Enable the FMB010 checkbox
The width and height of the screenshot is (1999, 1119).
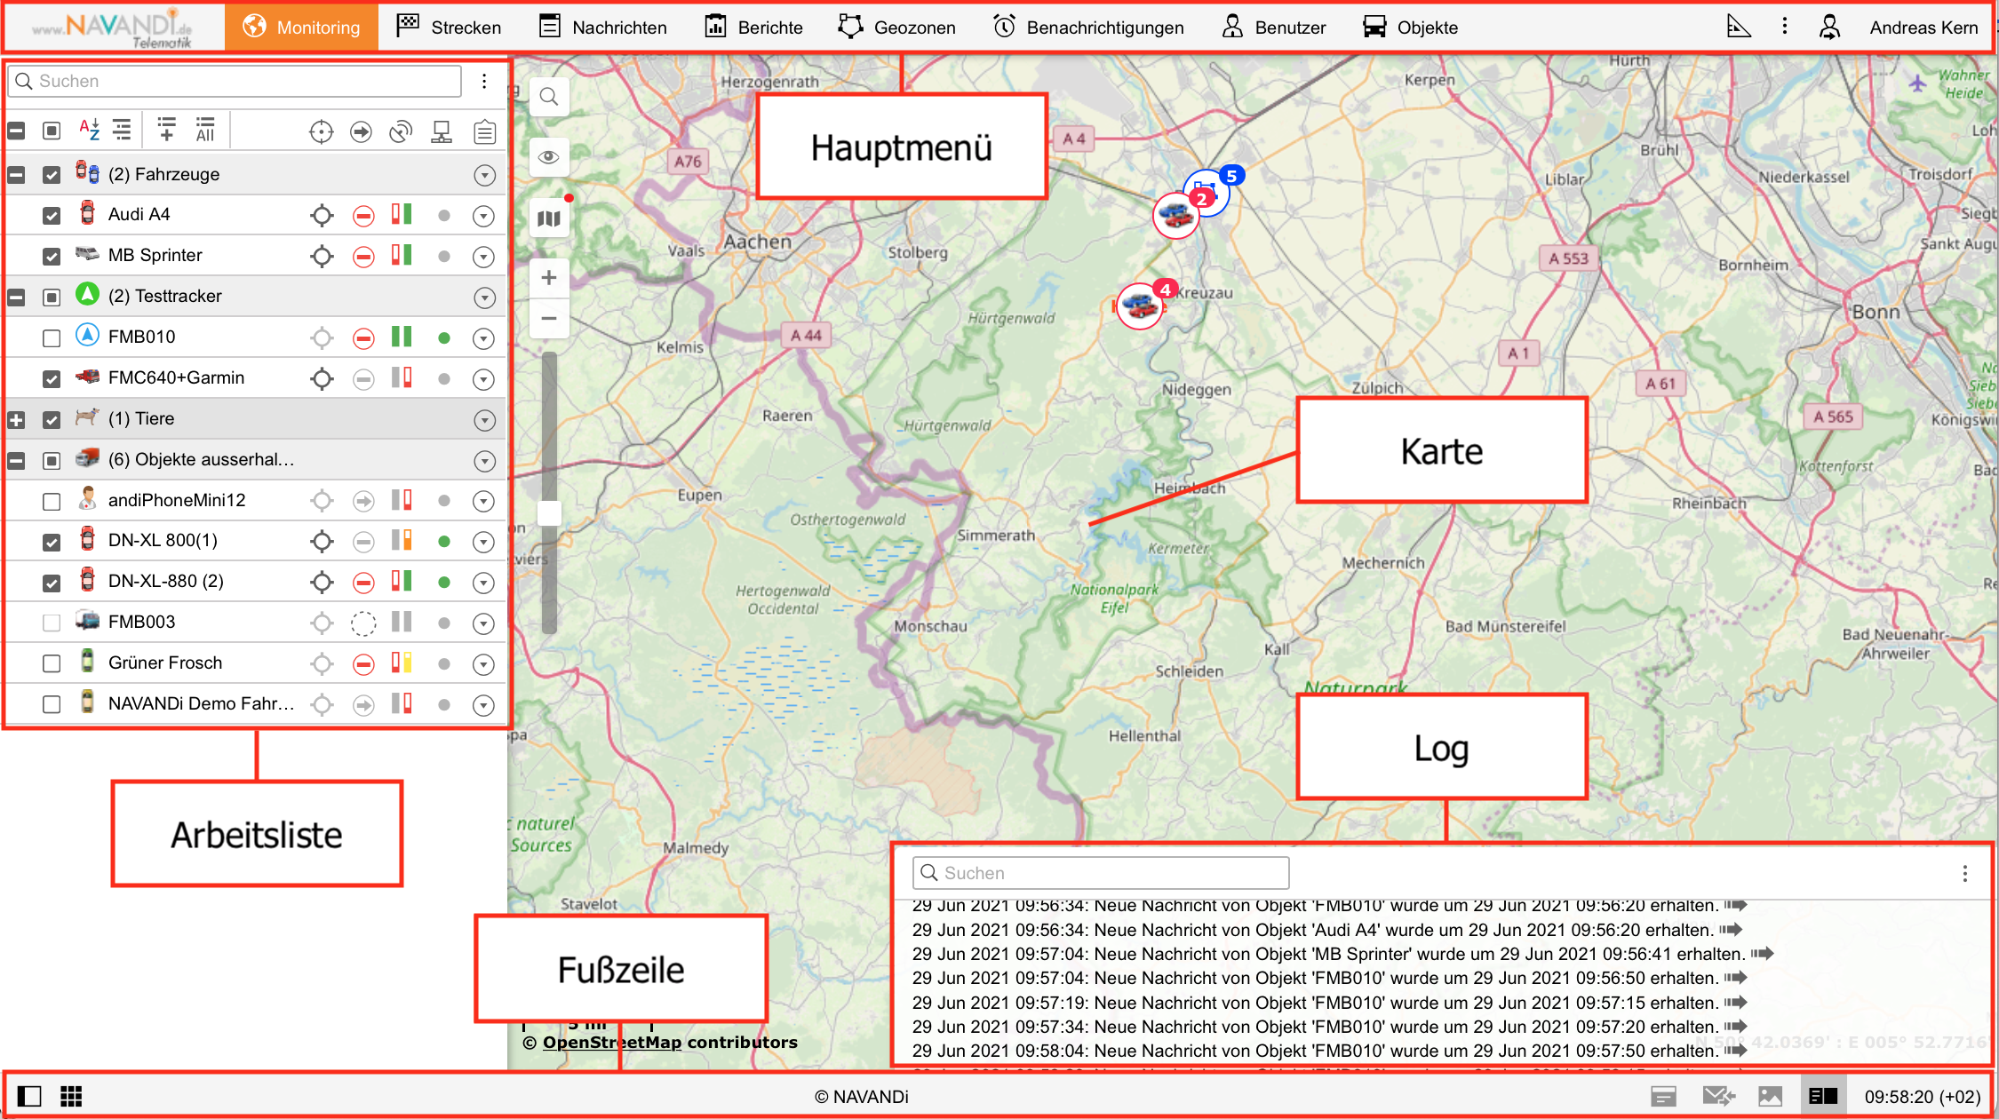(52, 338)
